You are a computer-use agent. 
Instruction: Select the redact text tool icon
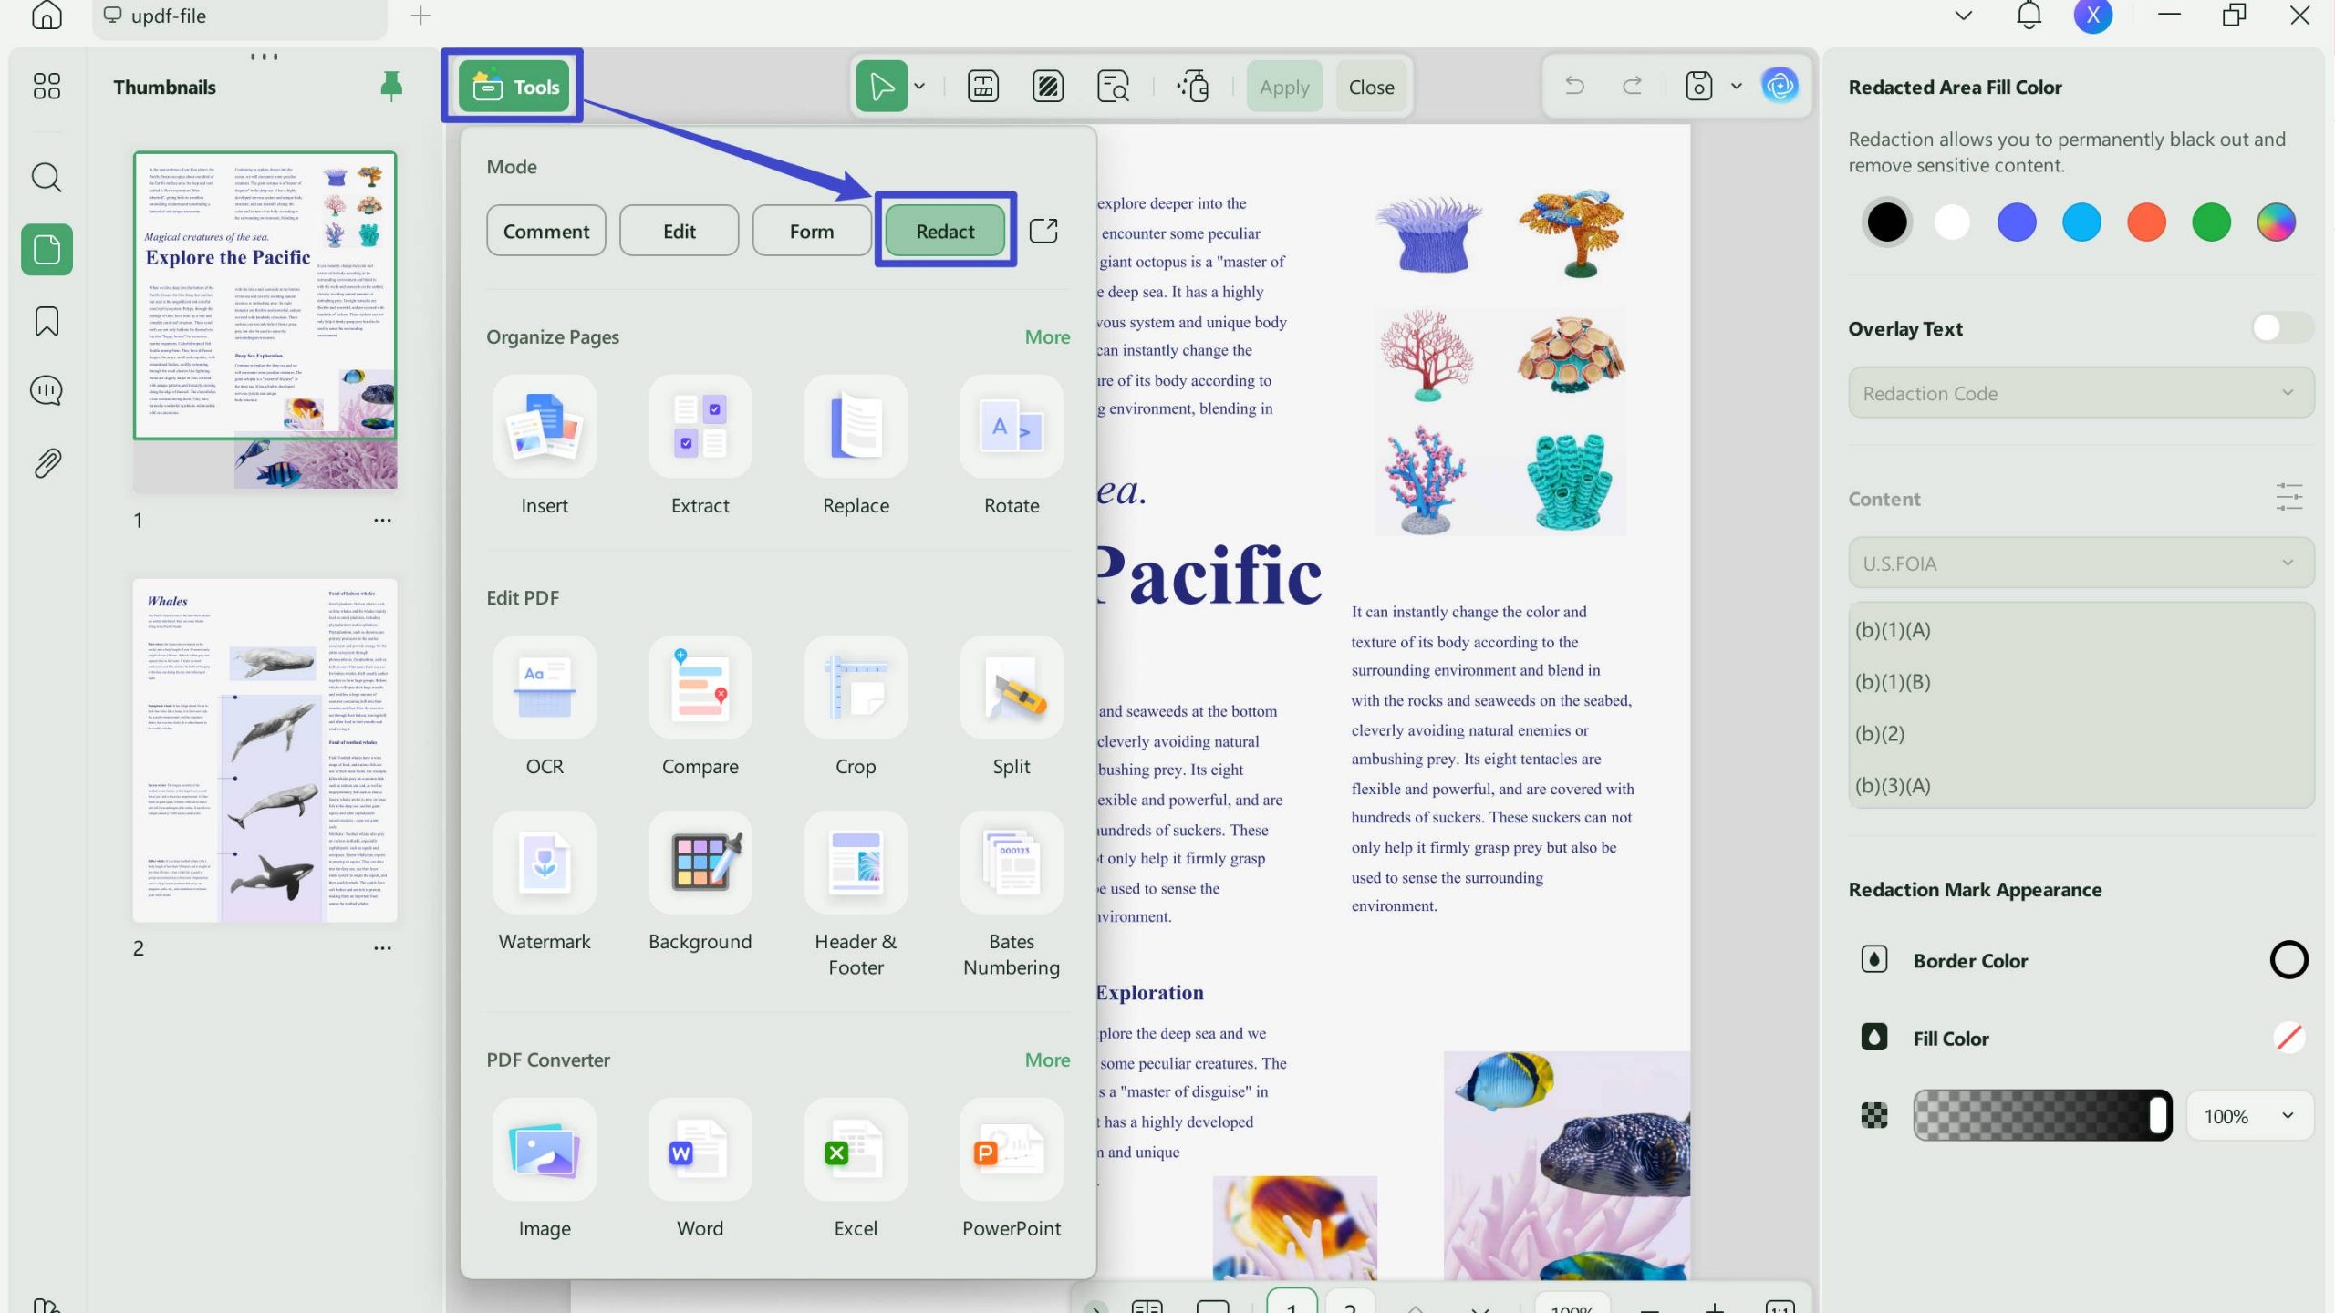tap(982, 87)
